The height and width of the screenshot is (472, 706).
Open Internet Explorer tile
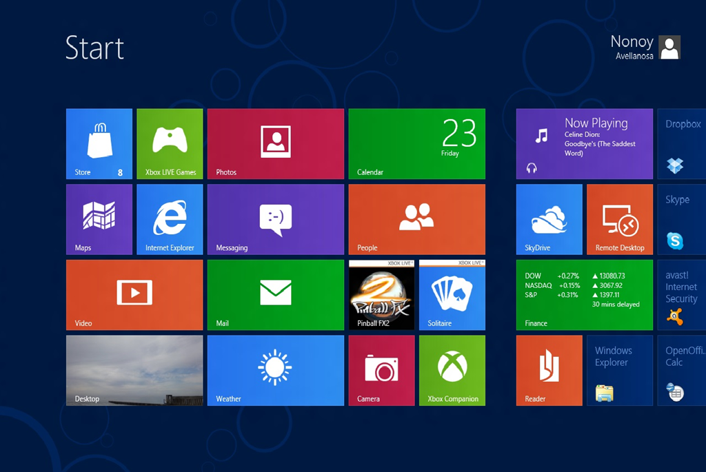tap(170, 219)
